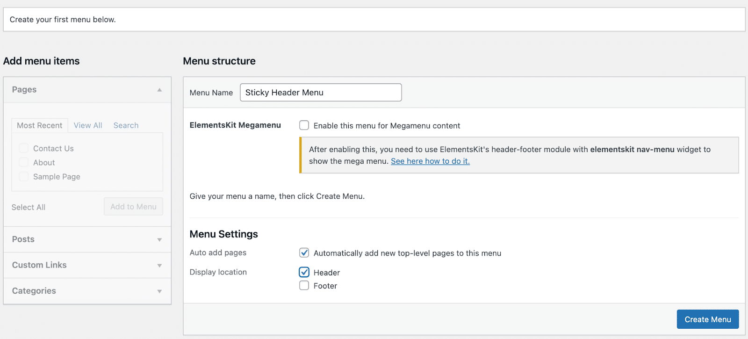
Task: Tick the Sample Page checkbox
Action: tap(24, 176)
